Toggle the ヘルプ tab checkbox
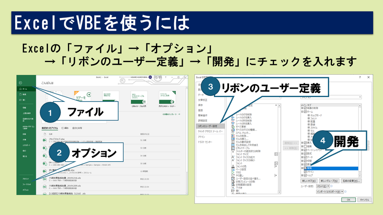Viewport: 383px width, 215px height. point(305,175)
